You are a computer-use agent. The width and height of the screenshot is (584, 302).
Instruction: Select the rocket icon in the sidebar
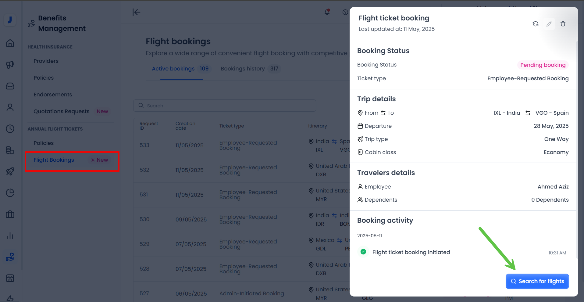(10, 171)
